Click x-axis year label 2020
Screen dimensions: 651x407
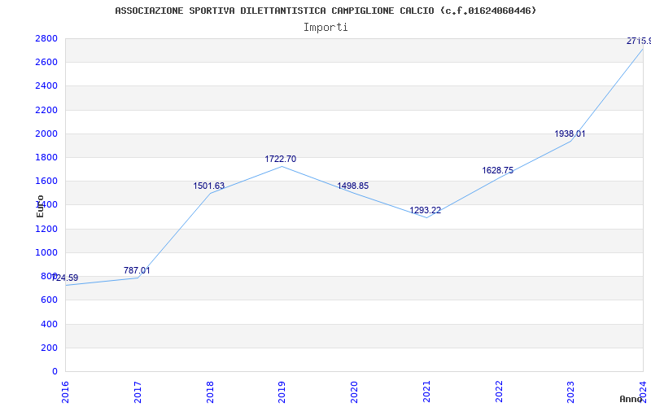pos(354,392)
